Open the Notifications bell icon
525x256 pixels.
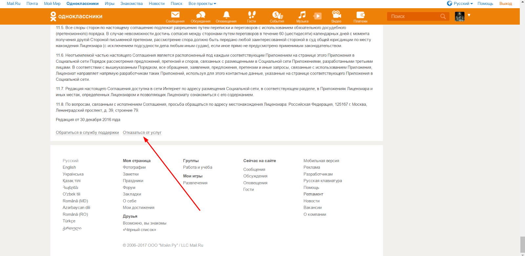pyautogui.click(x=226, y=15)
